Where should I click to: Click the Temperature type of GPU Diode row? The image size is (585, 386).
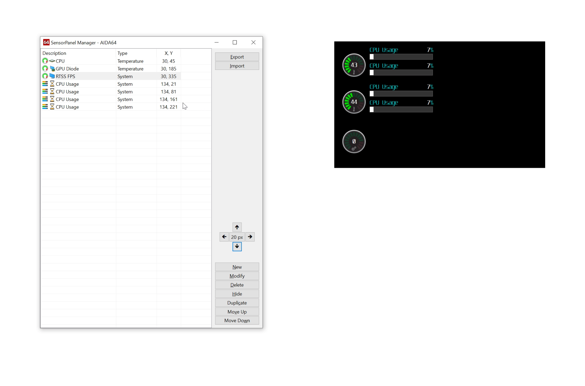(130, 69)
